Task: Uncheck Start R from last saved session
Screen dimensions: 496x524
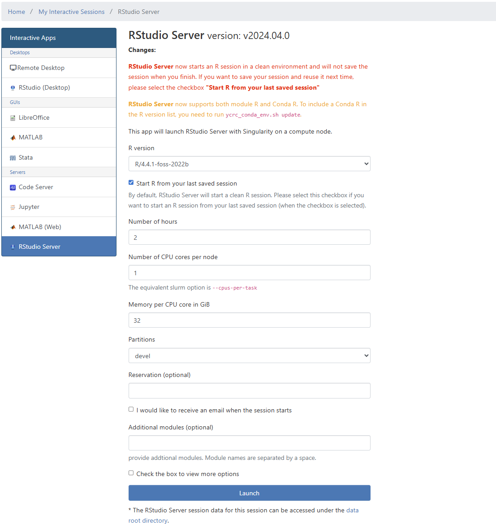Action: click(131, 182)
